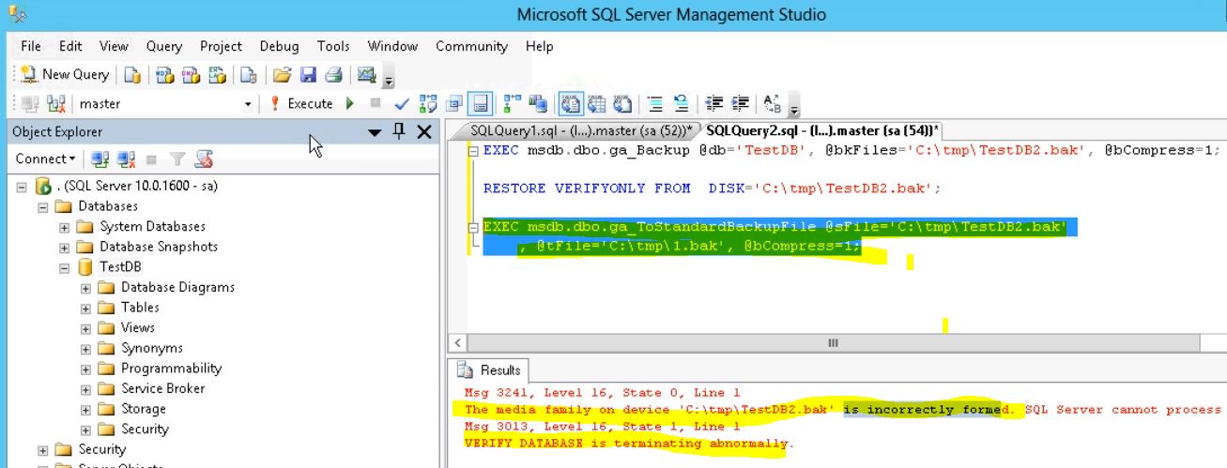
Task: Collapse the TestDB database node
Action: tap(64, 268)
